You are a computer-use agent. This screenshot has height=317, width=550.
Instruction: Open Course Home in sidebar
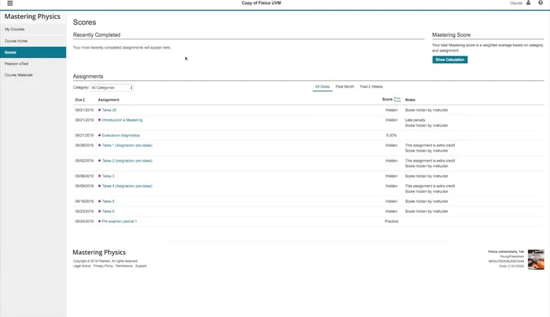click(33, 41)
